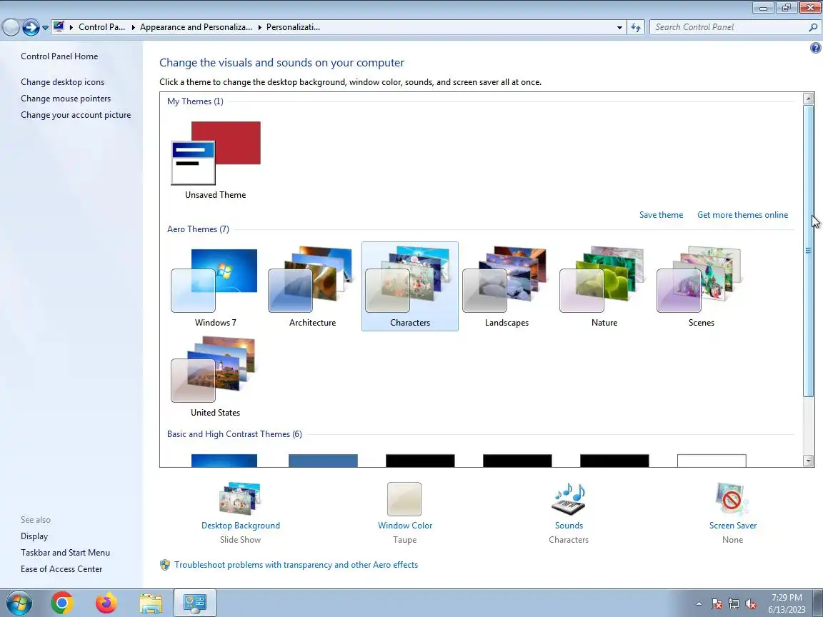
Task: Click the My Themes (1) heading
Action: (195, 101)
